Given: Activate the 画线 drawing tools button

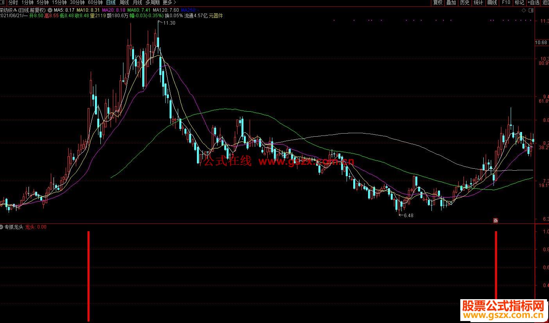Looking at the screenshot, I should point(492,2).
